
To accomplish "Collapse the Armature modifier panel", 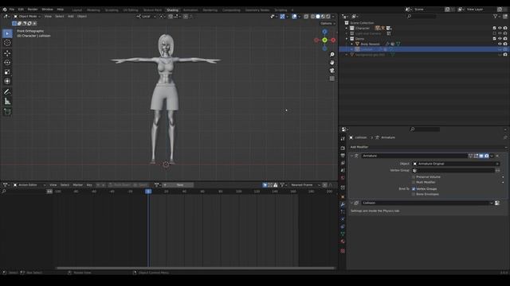I will coord(351,156).
